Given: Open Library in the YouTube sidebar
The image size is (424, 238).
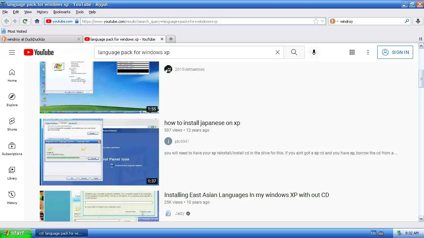Looking at the screenshot, I should [12, 174].
